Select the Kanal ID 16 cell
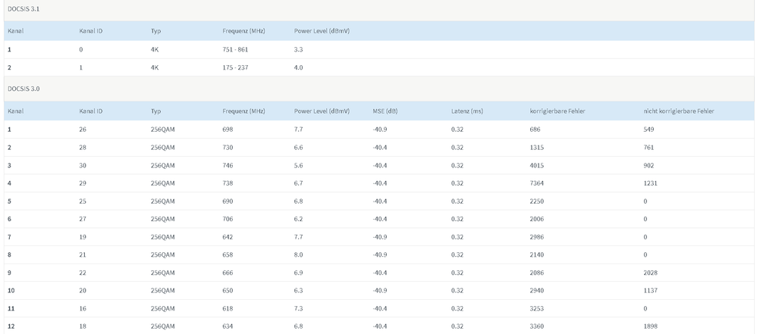The height and width of the screenshot is (334, 757). [83, 308]
